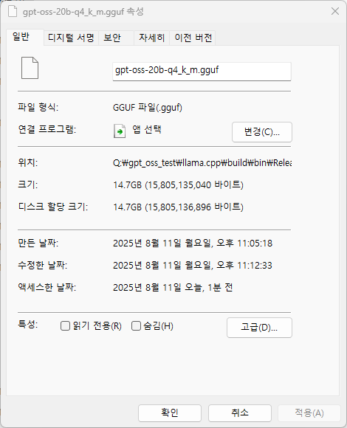The height and width of the screenshot is (428, 347).
Task: Click the 적용(A) apply button
Action: point(309,413)
